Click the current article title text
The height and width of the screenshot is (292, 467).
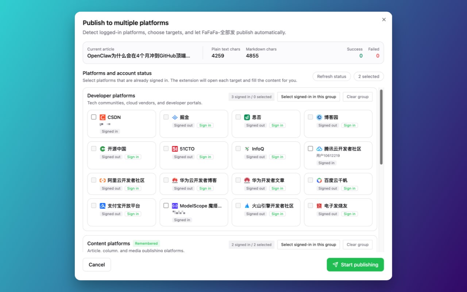[x=139, y=56]
